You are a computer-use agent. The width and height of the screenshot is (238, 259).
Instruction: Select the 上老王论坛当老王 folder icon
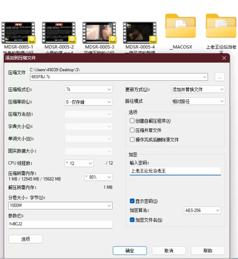(221, 26)
